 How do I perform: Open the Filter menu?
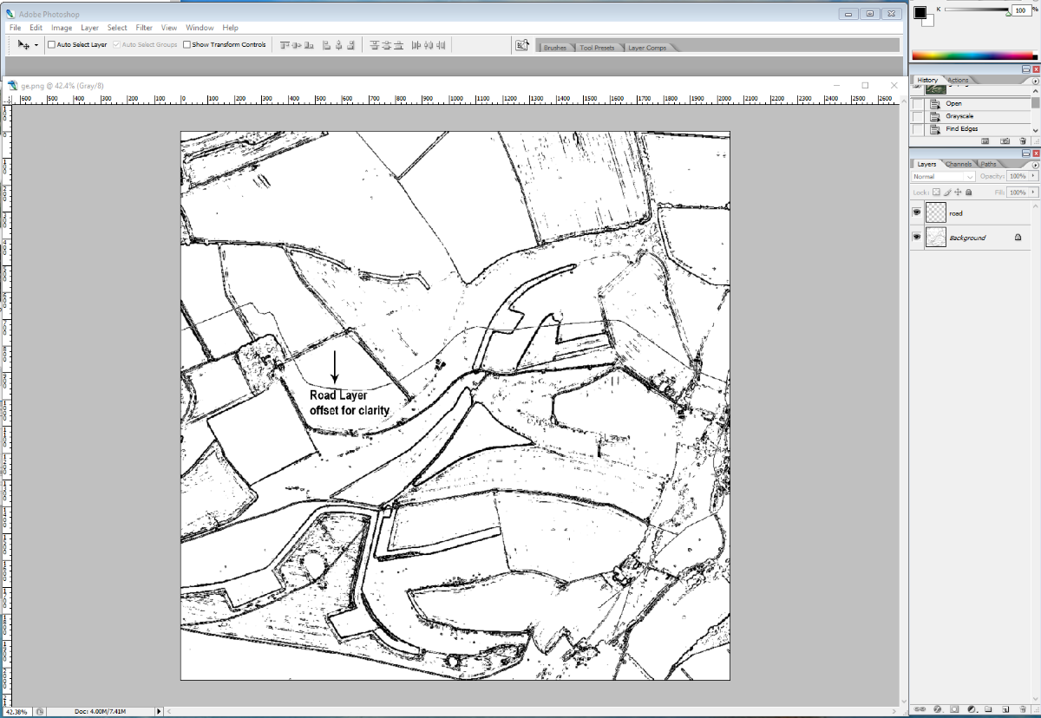[144, 28]
